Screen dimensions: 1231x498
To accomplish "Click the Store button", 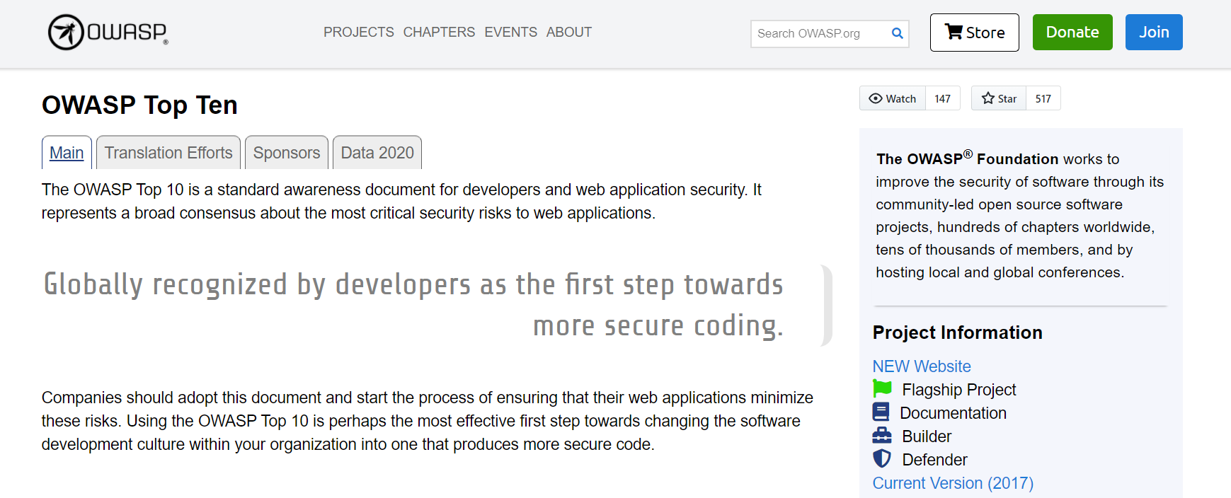I will click(975, 33).
